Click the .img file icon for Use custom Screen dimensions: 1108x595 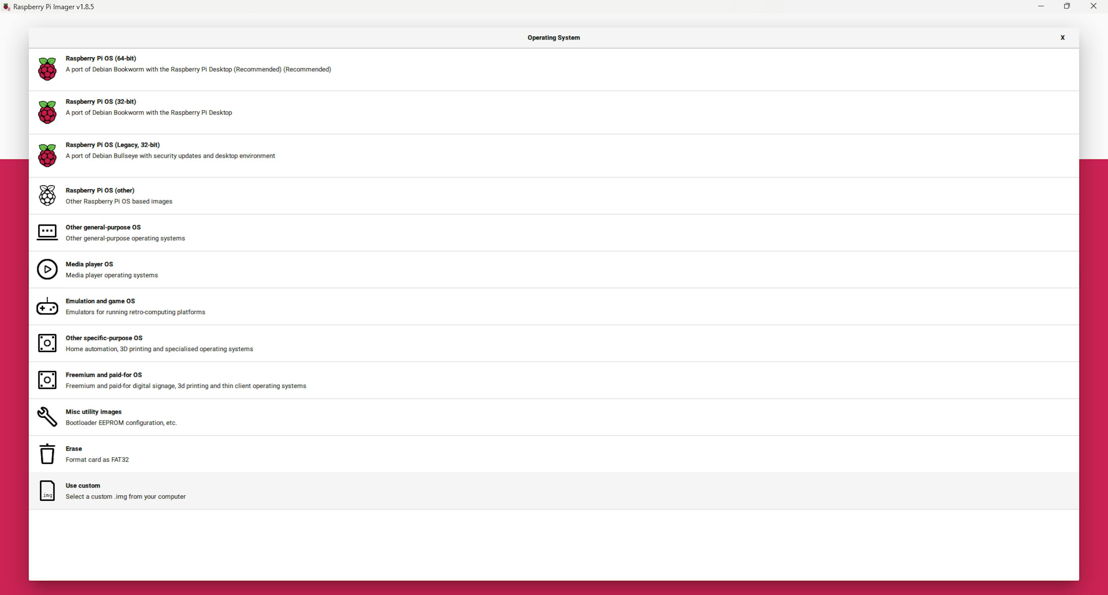pos(47,491)
